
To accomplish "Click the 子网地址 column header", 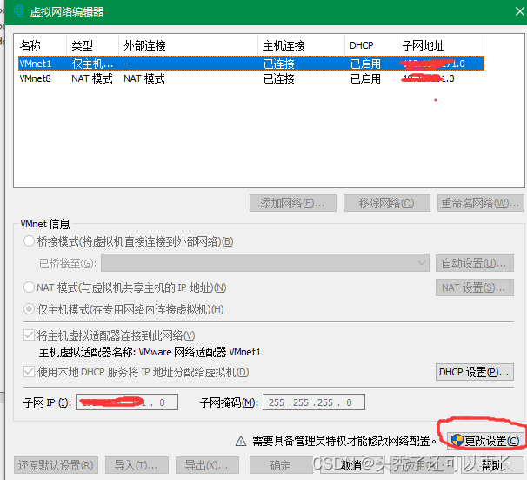I will coord(440,45).
